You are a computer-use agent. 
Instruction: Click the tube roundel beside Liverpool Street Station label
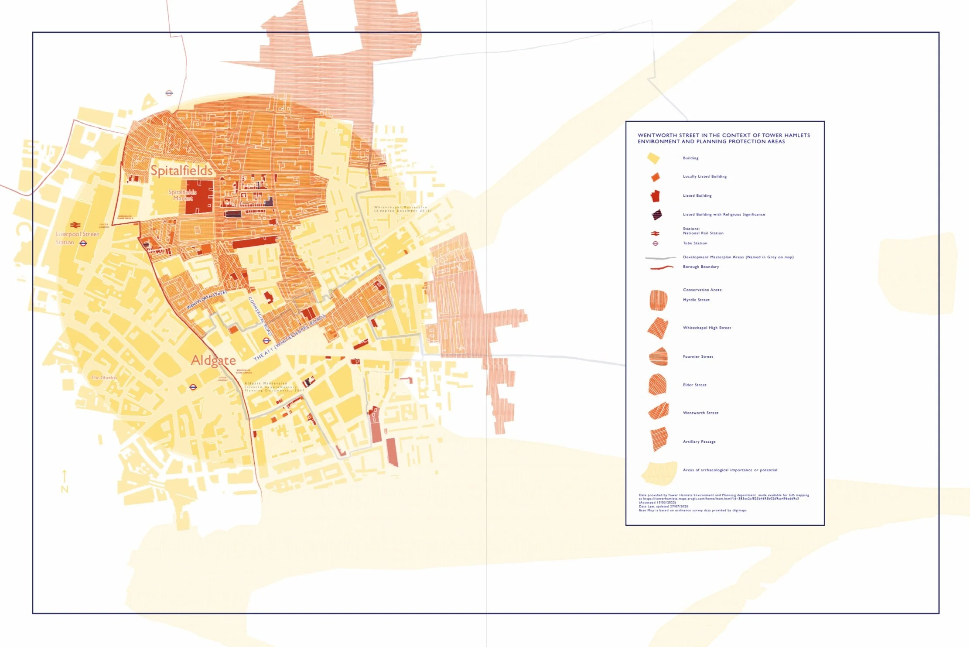83,243
